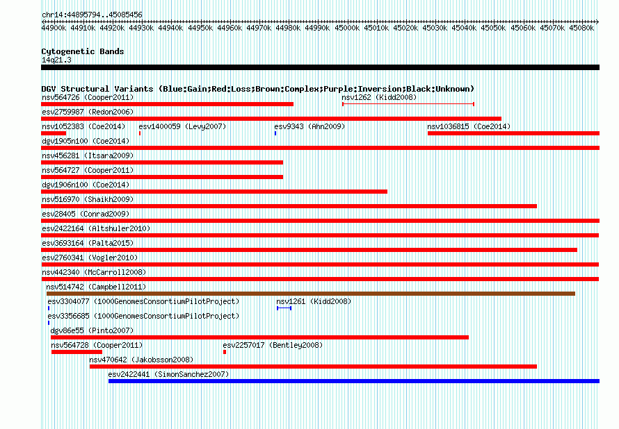Image resolution: width=619 pixels, height=429 pixels.
Task: Click the Cytogenetic Bands track title
Action: 83,51
